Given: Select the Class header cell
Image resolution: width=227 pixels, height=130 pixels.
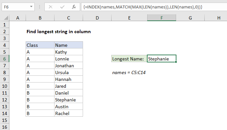Looking at the screenshot, I should [40, 45].
